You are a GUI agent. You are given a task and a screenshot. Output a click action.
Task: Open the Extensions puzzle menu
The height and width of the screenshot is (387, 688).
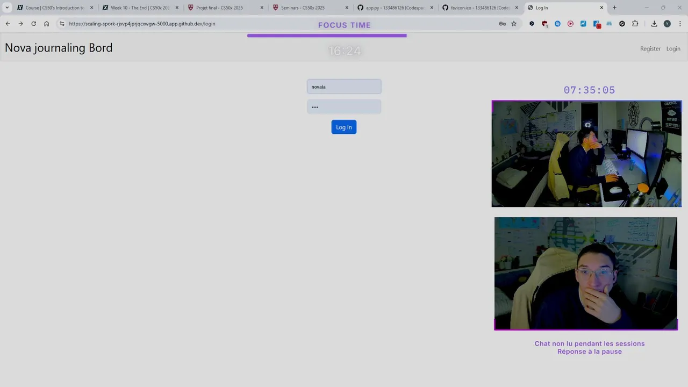635,24
